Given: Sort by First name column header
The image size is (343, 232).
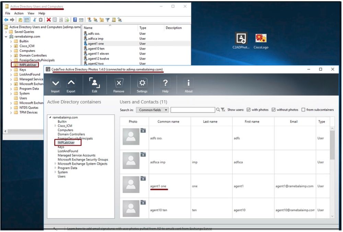Looking at the screenshot, I should (x=253, y=121).
